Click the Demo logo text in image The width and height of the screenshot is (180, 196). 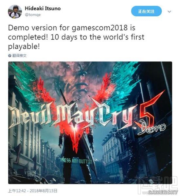pyautogui.click(x=152, y=129)
